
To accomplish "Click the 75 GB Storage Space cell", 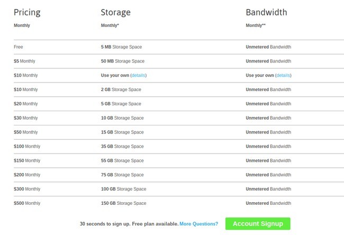I will tap(122, 175).
